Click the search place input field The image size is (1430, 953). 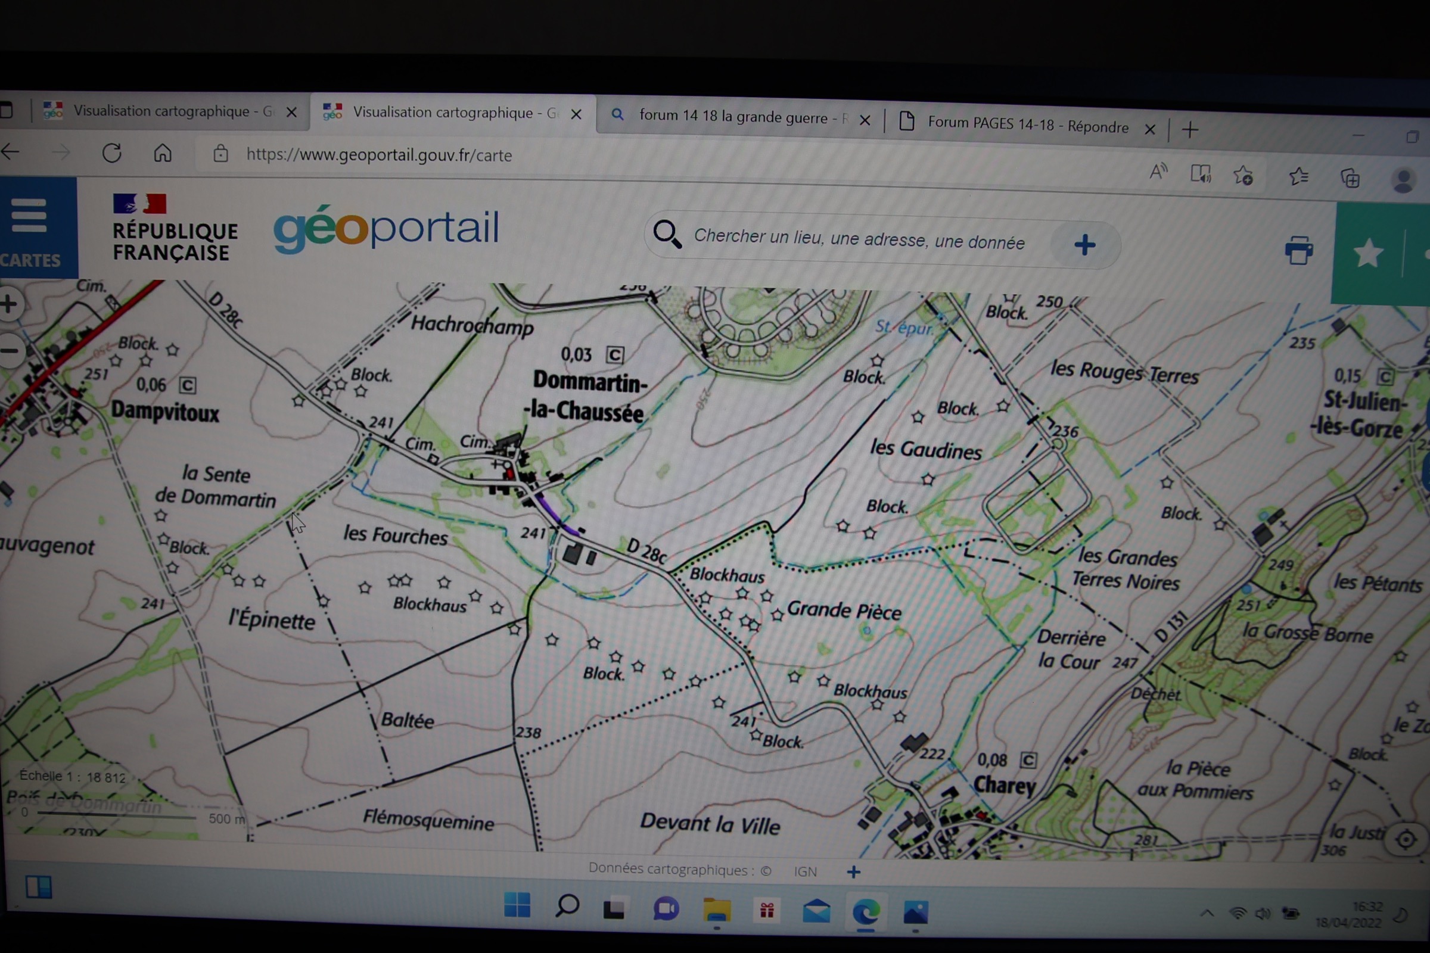(859, 239)
